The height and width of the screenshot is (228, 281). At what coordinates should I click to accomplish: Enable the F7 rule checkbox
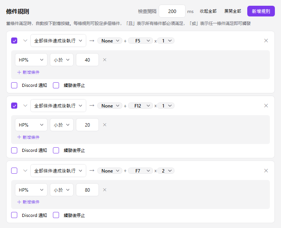coord(14,171)
